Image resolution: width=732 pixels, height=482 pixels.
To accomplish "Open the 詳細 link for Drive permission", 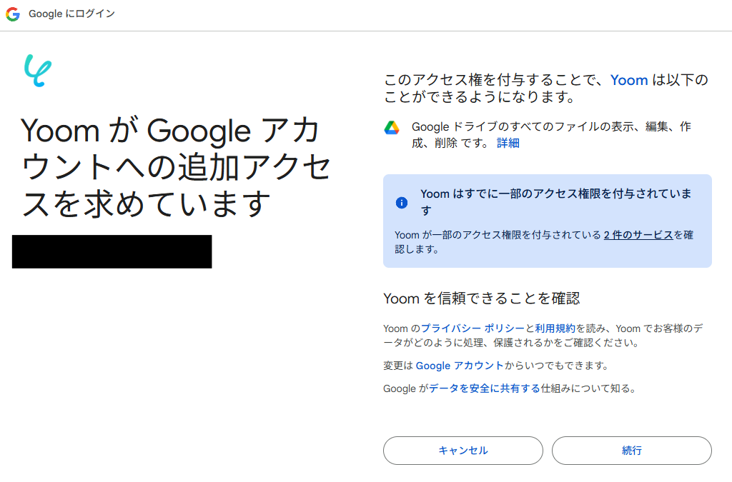I will click(508, 143).
